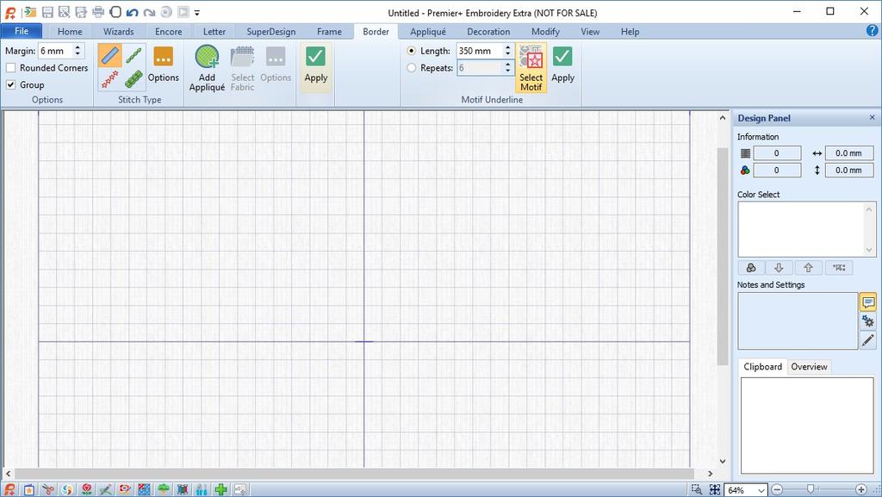Uncheck the Group checkbox

[10, 85]
